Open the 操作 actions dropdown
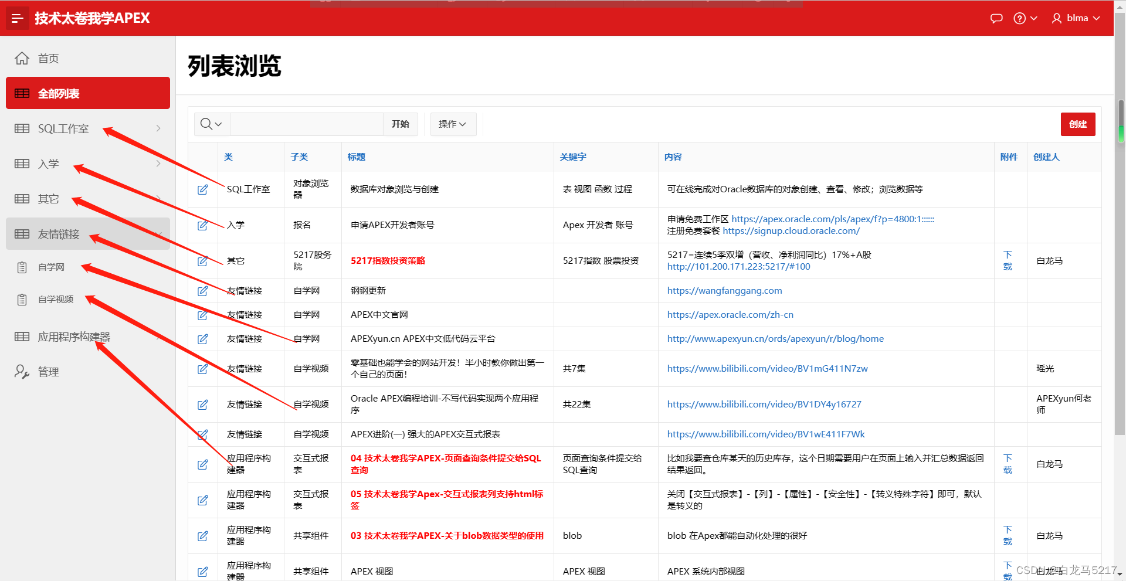The width and height of the screenshot is (1126, 581). point(453,124)
